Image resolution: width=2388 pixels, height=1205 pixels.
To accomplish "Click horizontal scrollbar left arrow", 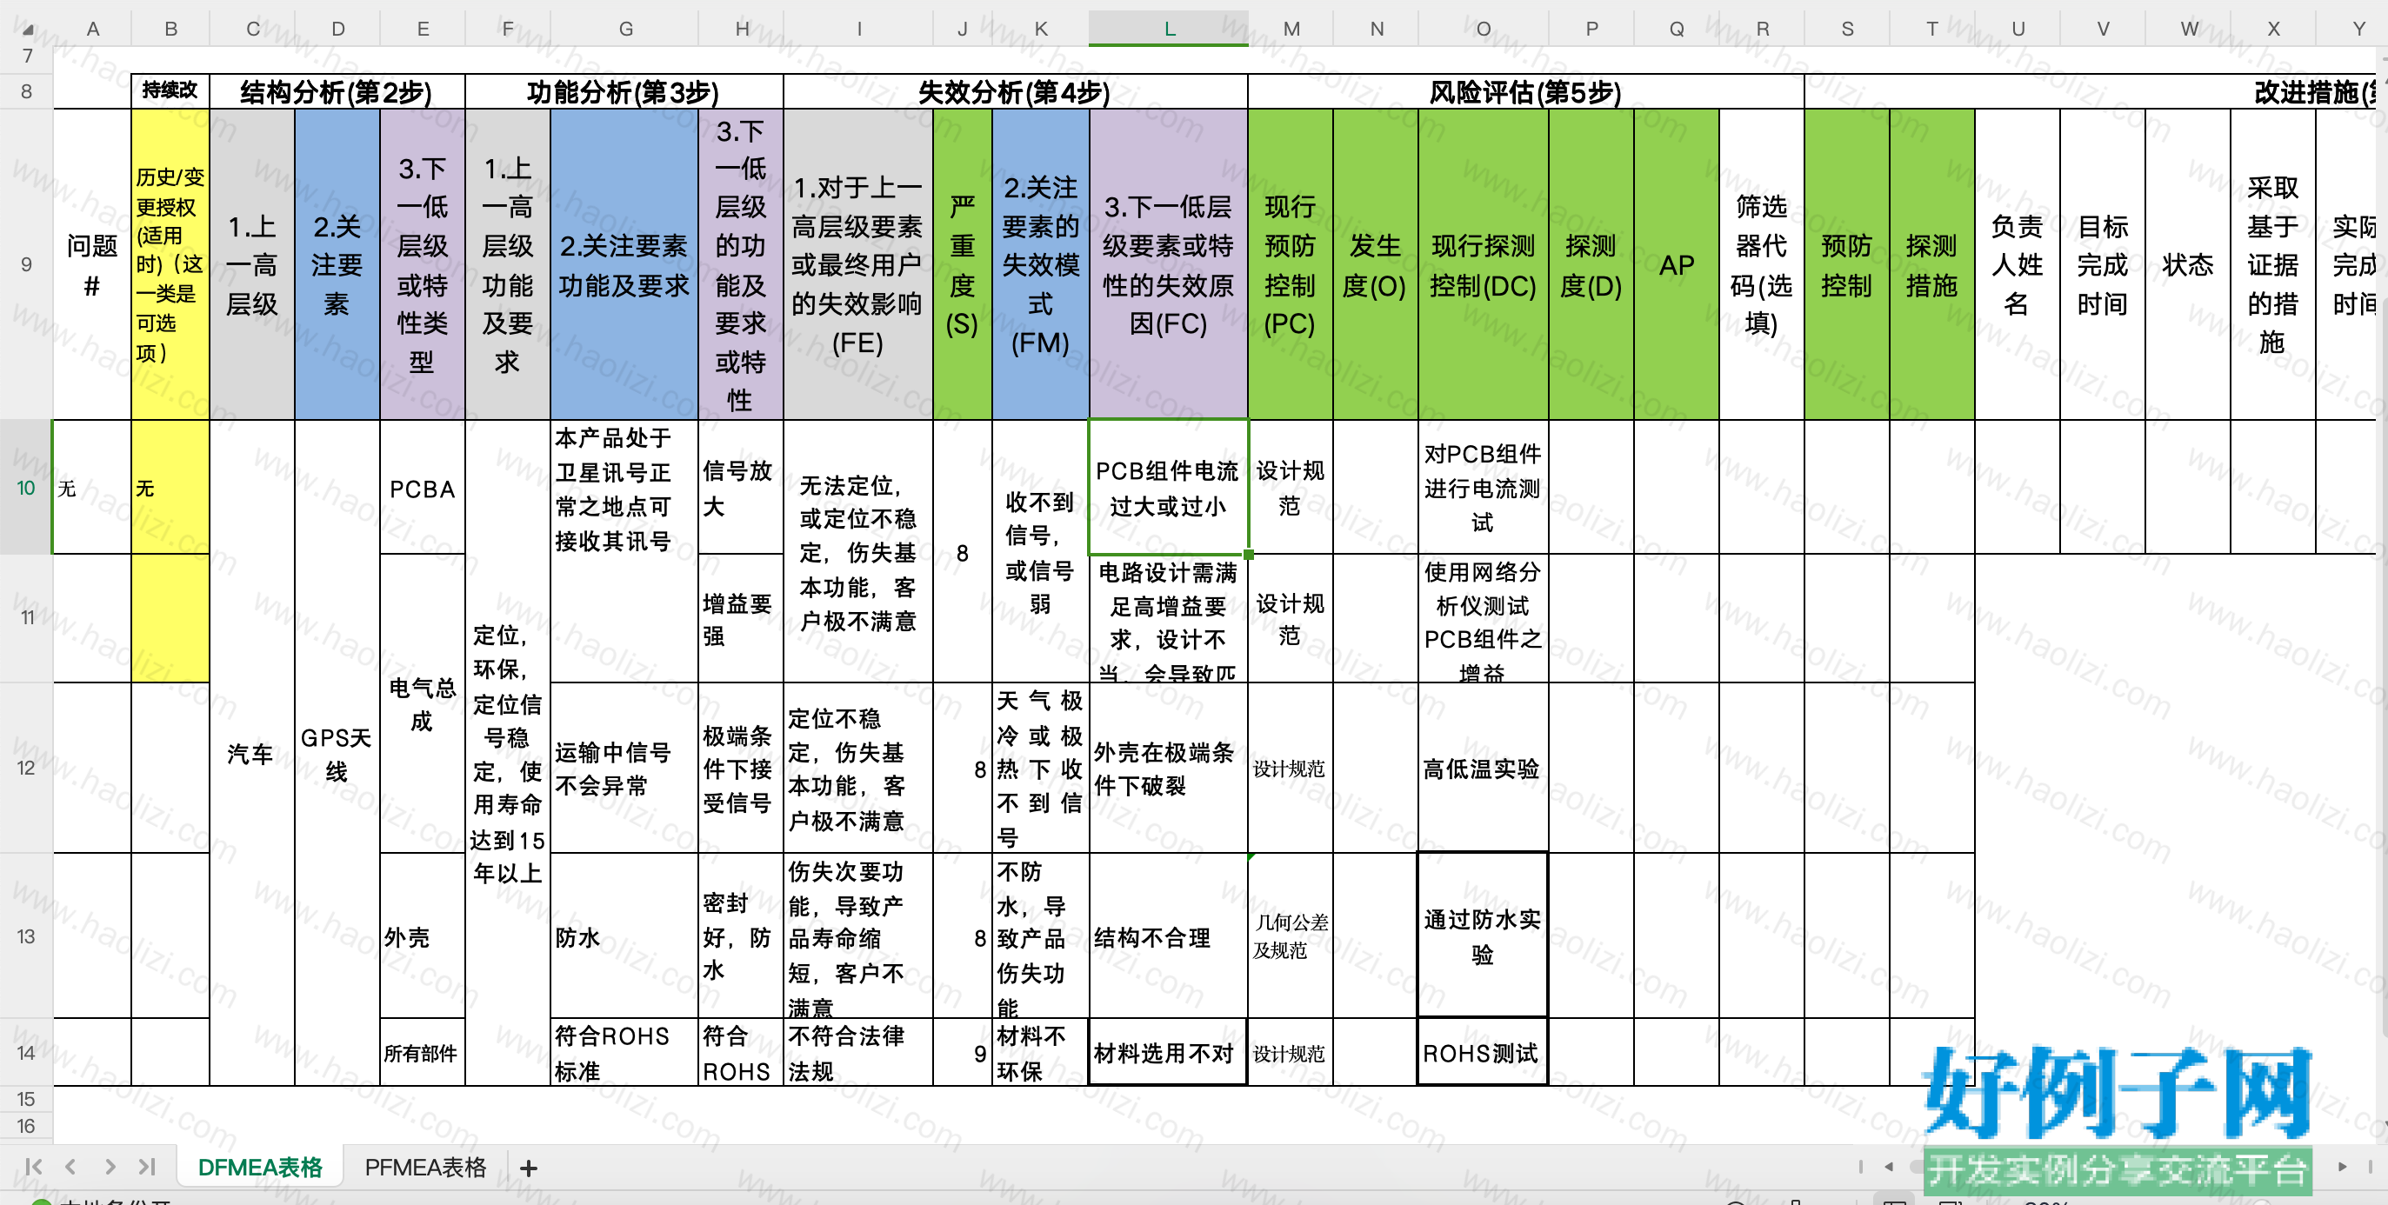I will coord(1889,1166).
